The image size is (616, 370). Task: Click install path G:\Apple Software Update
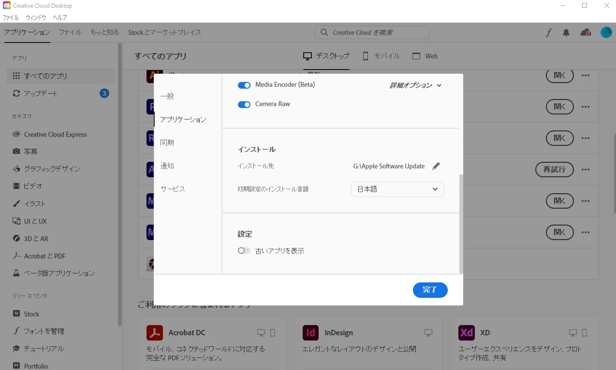coord(389,166)
